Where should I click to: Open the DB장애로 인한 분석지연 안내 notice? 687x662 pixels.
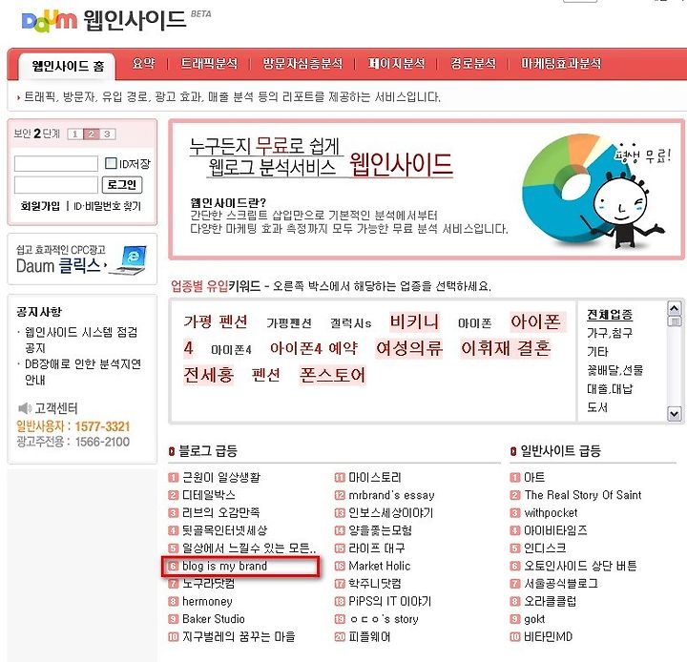point(83,371)
